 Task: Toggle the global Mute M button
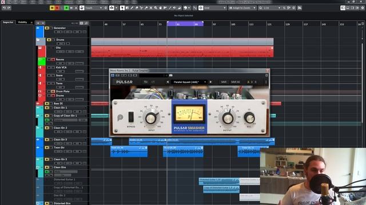point(52,8)
